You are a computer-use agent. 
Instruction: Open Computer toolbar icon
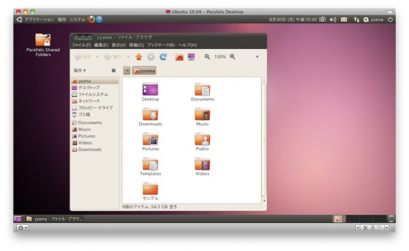point(191,57)
